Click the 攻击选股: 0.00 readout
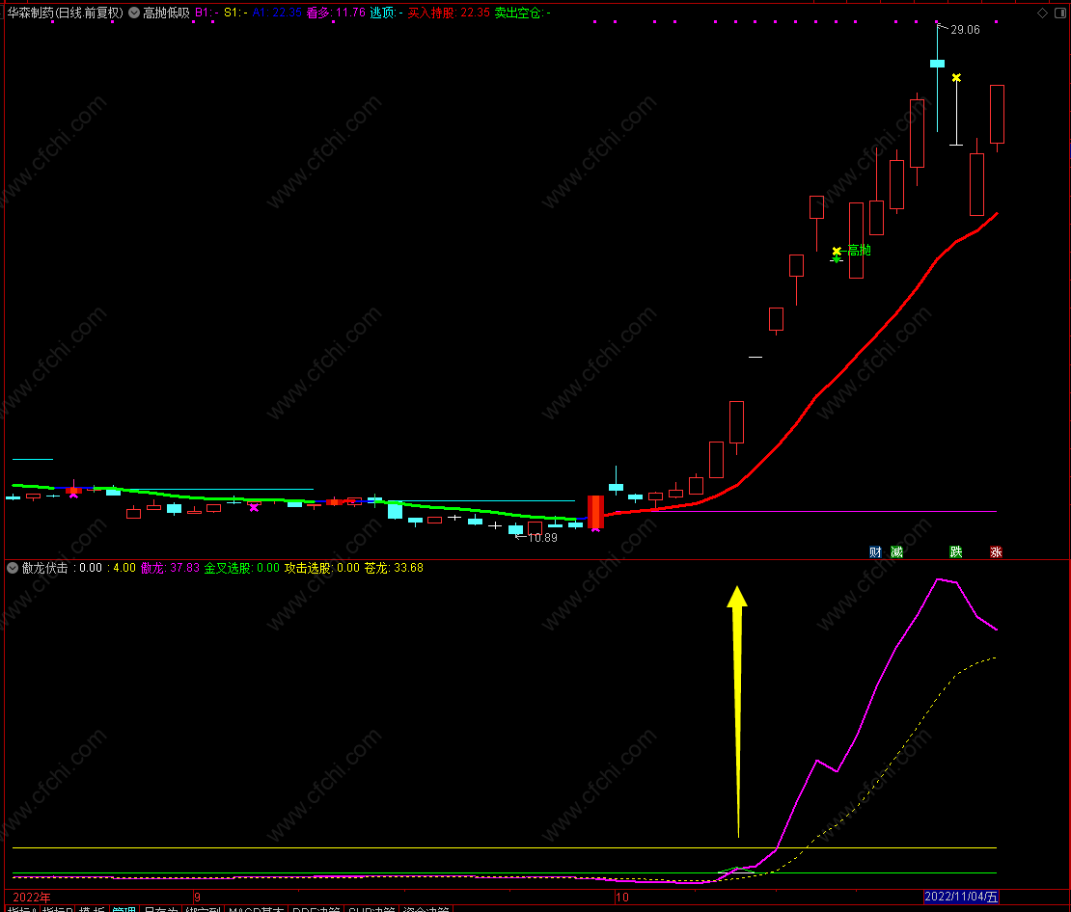Image resolution: width=1071 pixels, height=912 pixels. click(321, 568)
